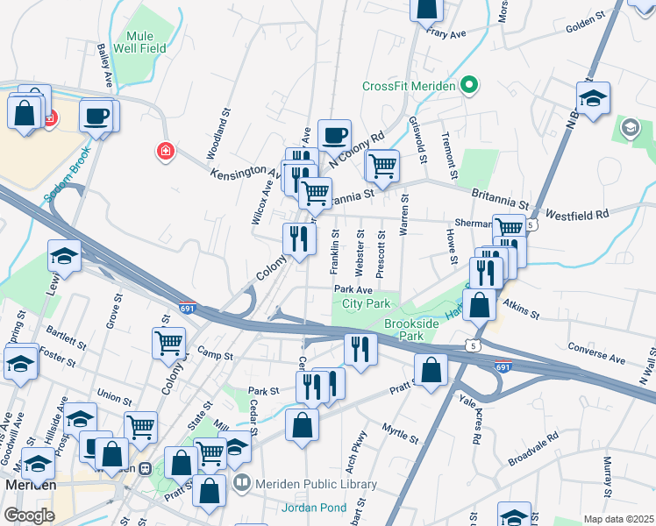The width and height of the screenshot is (656, 526).
Task: Click the Mule Well Field label
Action: tap(139, 42)
